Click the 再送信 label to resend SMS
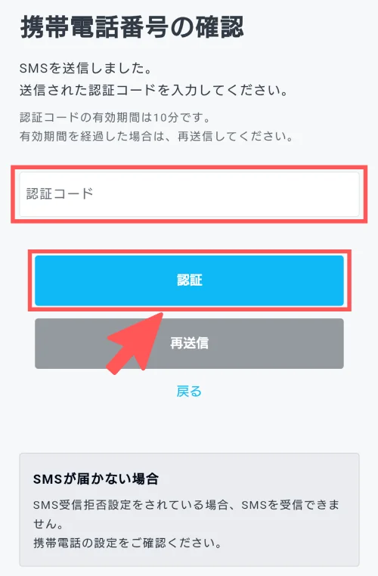The image size is (378, 576). (x=189, y=343)
